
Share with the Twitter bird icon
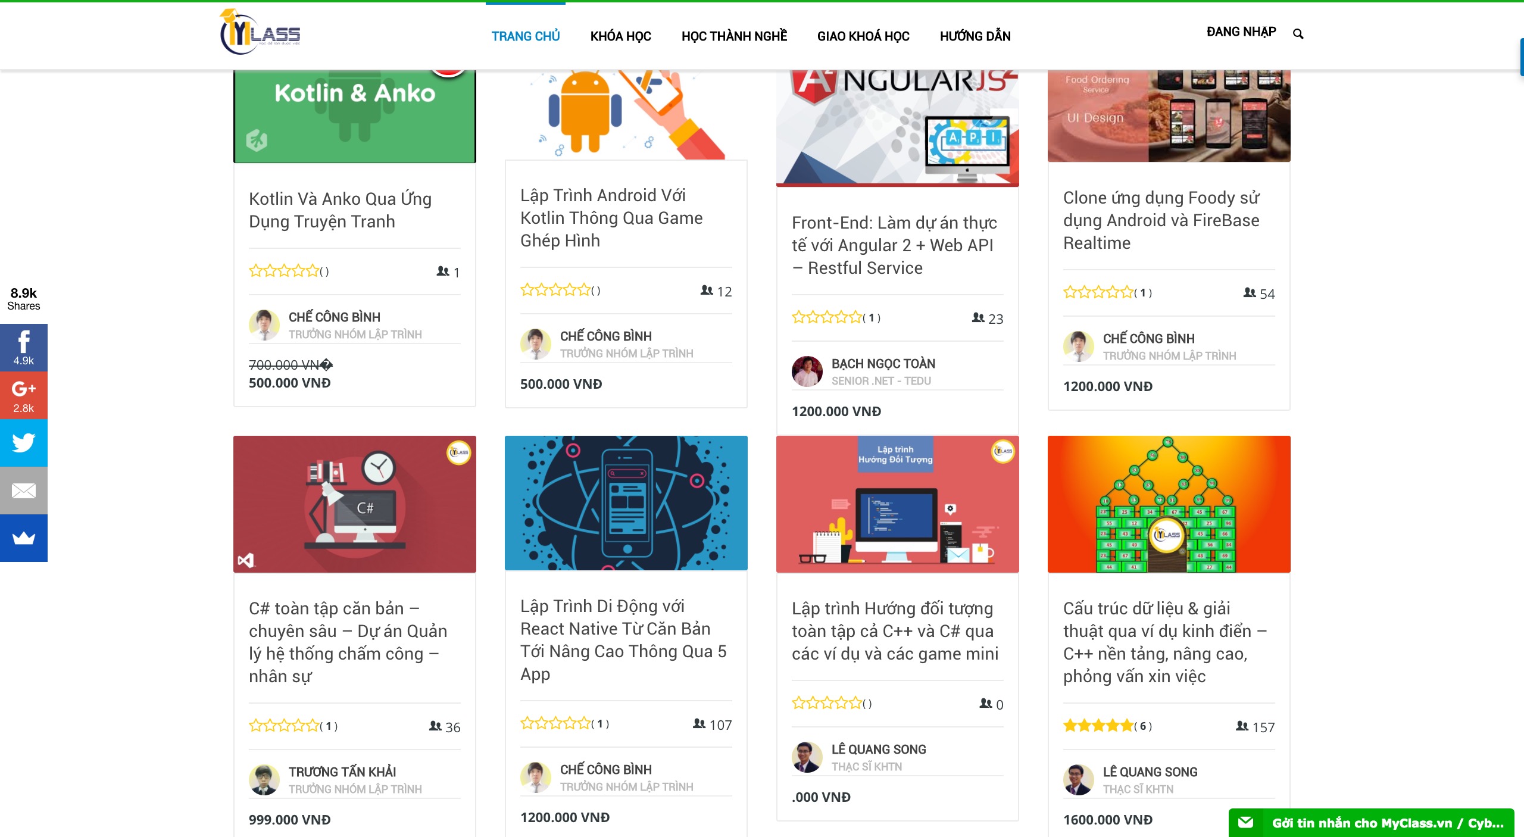coord(24,443)
